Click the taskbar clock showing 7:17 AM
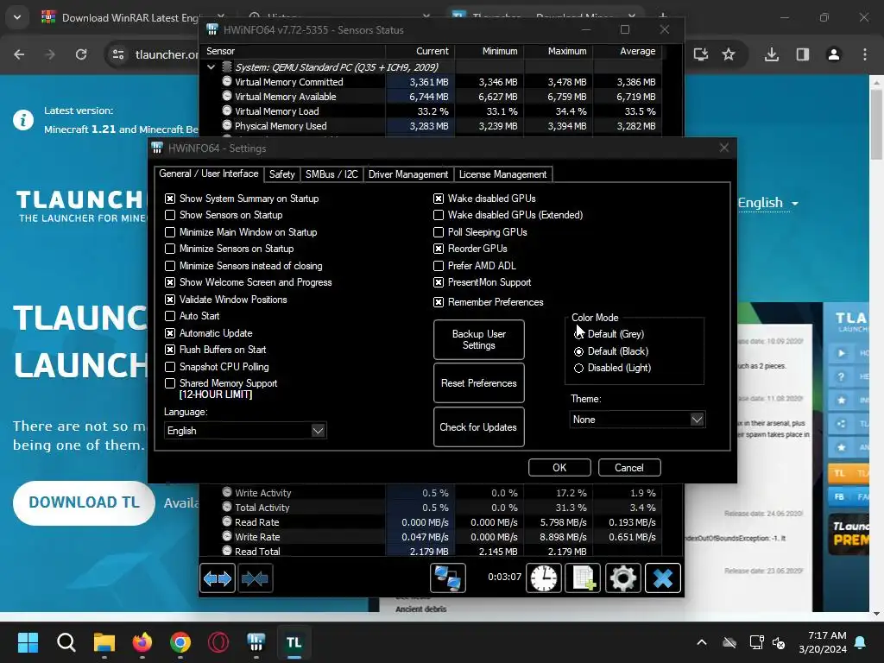884x663 pixels. 823,642
